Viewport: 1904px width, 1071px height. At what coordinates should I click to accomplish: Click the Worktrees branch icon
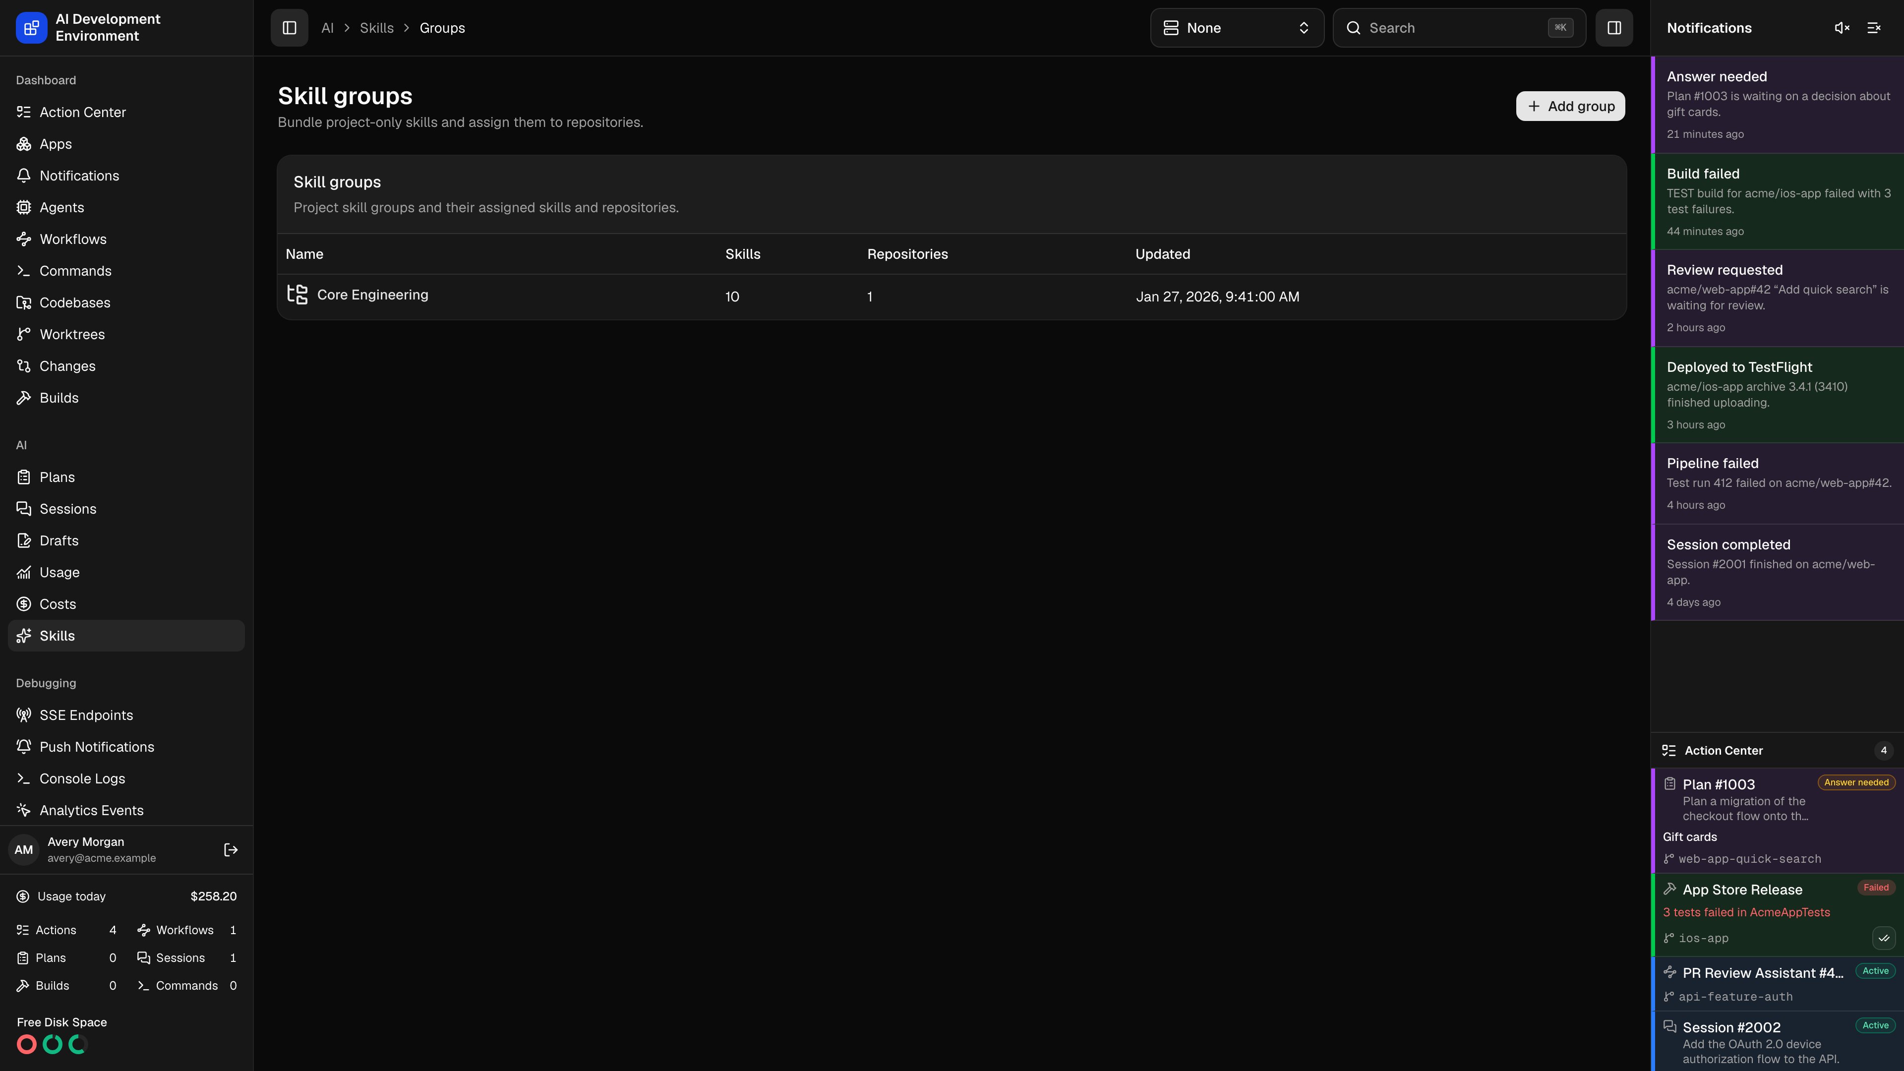(x=24, y=335)
